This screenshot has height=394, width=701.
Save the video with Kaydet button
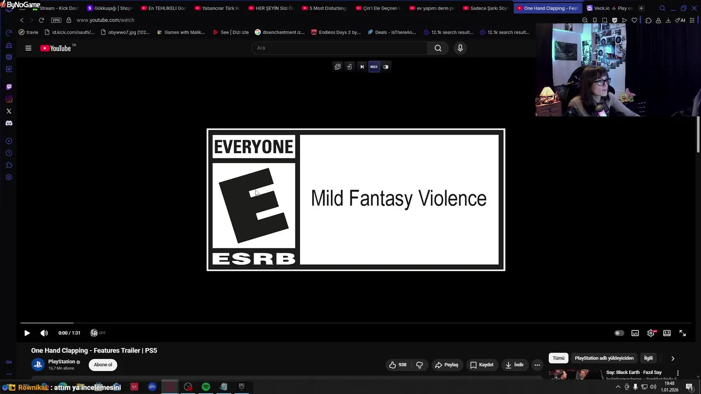point(481,364)
